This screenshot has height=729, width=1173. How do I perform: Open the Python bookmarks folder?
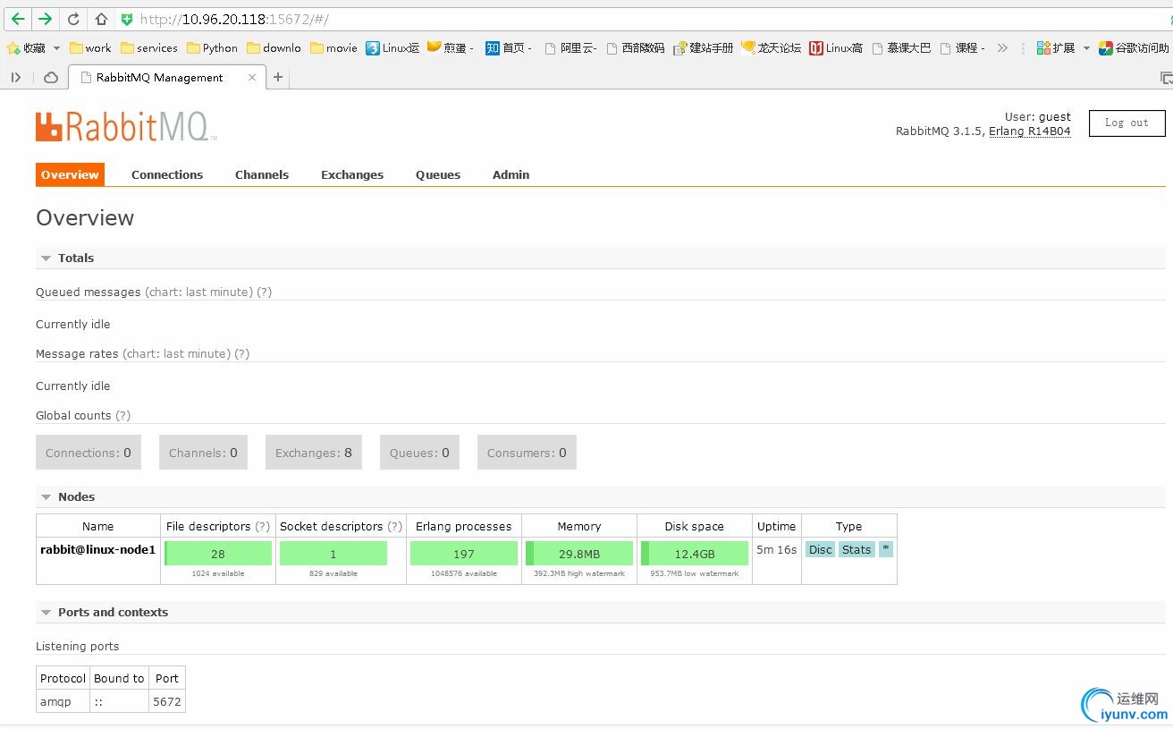pos(213,48)
